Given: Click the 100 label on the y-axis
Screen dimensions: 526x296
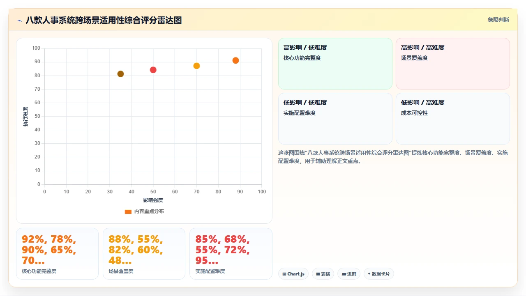Looking at the screenshot, I should pos(36,48).
